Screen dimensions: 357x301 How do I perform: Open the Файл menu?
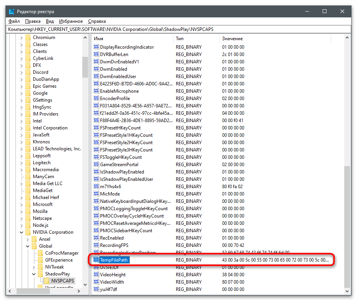14,21
